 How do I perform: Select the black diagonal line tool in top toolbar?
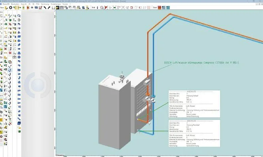(45, 7)
